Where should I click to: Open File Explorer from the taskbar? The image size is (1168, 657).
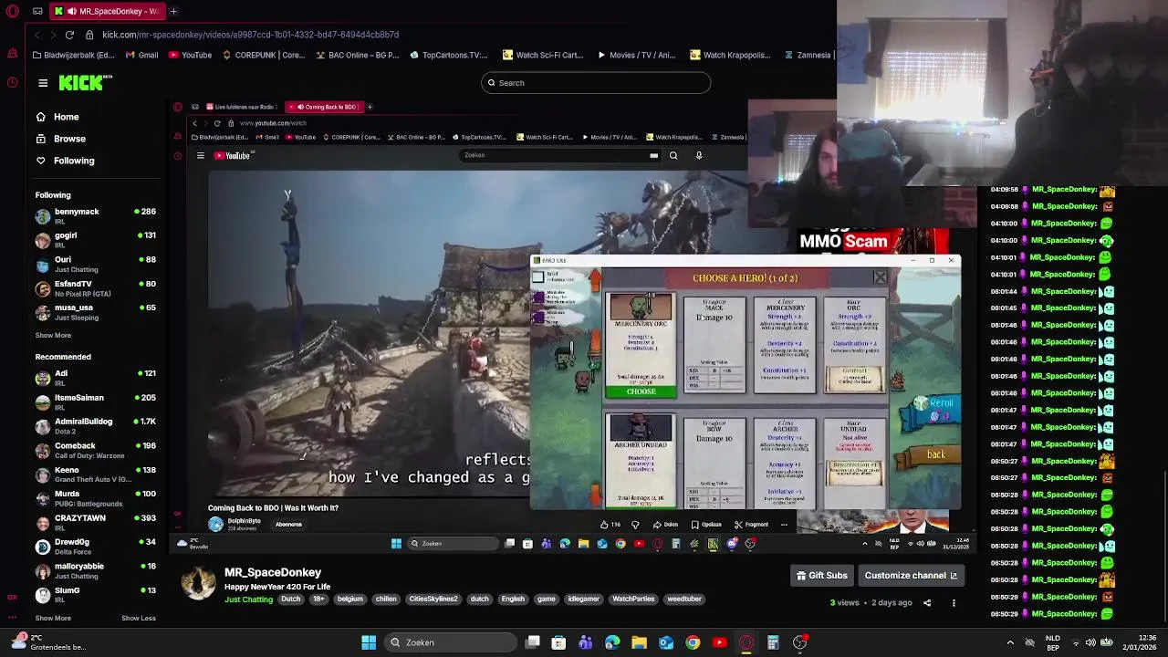(x=639, y=642)
